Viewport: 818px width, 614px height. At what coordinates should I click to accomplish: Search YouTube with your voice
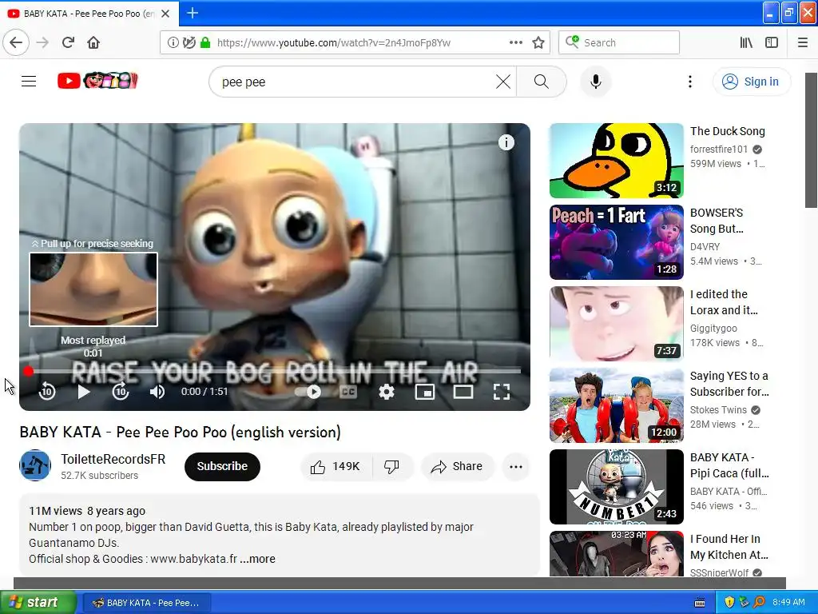(596, 82)
